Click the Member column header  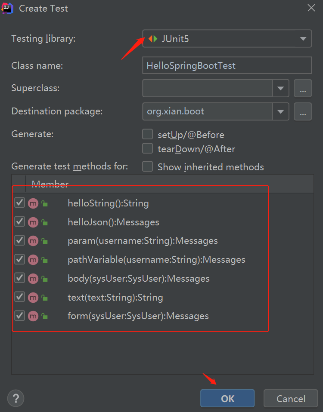(x=50, y=184)
